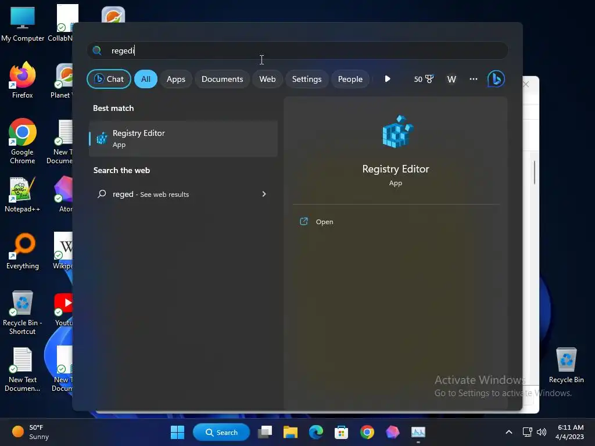The width and height of the screenshot is (595, 446).
Task: Click the search box containing regedi
Action: point(297,51)
